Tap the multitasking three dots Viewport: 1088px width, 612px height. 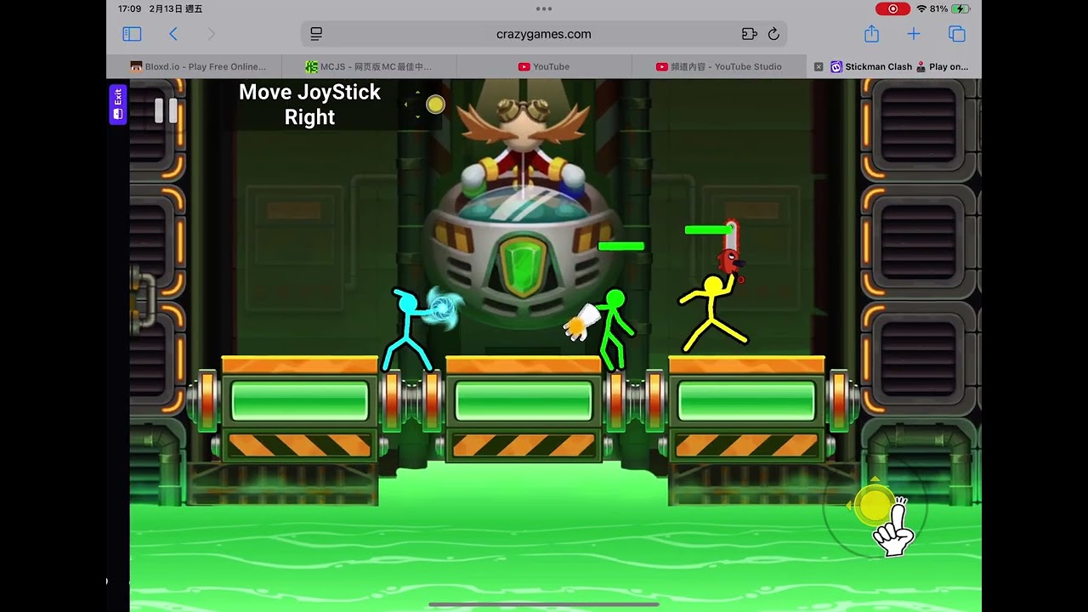click(x=544, y=8)
